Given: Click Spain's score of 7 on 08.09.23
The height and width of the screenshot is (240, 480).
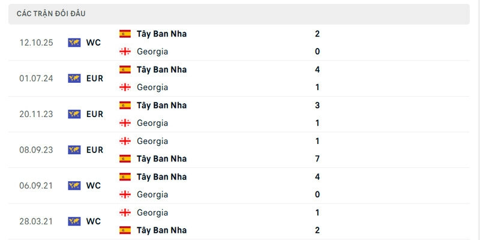Looking at the screenshot, I should [x=317, y=158].
